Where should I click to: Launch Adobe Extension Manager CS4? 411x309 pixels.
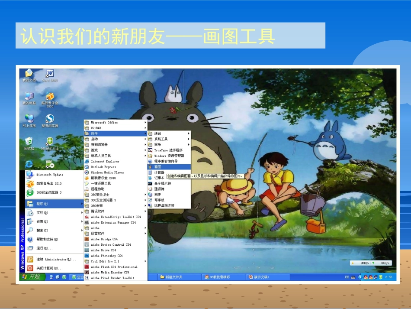point(116,222)
